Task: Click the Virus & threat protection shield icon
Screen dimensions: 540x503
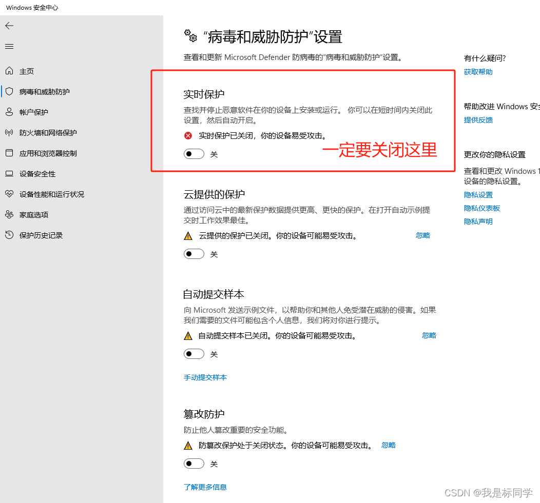Action: coord(9,92)
